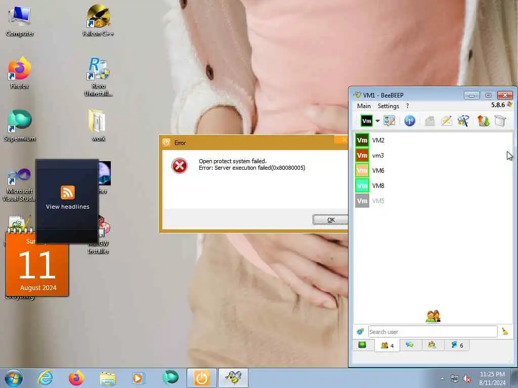Click the taskbar clock showing 11:25 PM

[492, 378]
